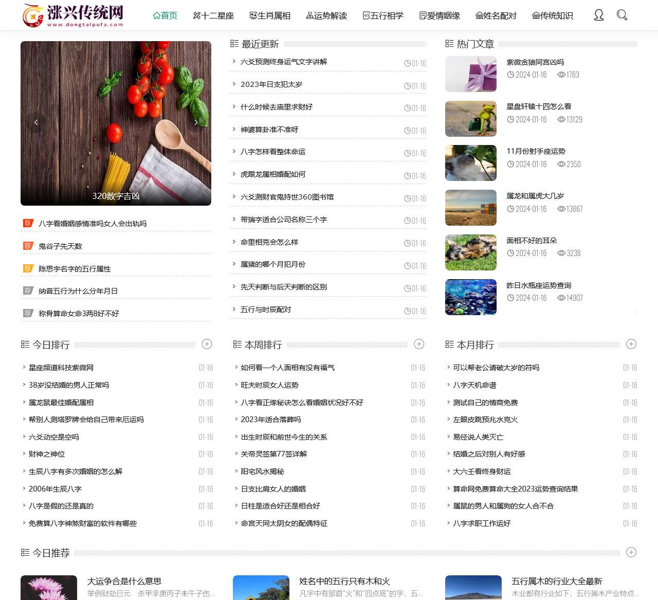
Task: Click the list icon beside 本周排行
Action: (236, 344)
